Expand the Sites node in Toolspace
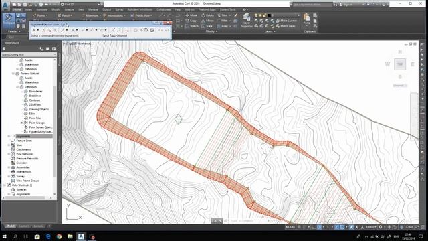The width and height of the screenshot is (428, 241). 9,145
